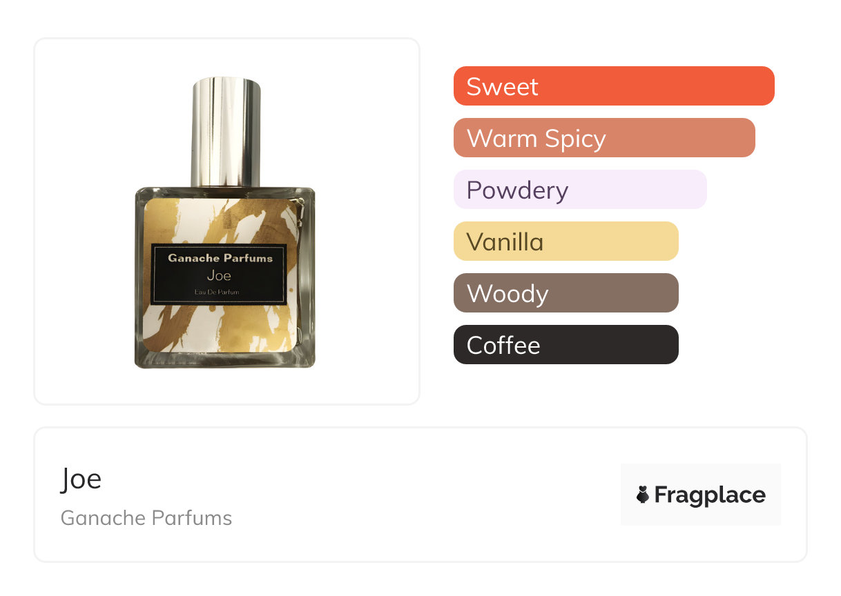
Task: Click the Powdery accord bar
Action: click(580, 190)
